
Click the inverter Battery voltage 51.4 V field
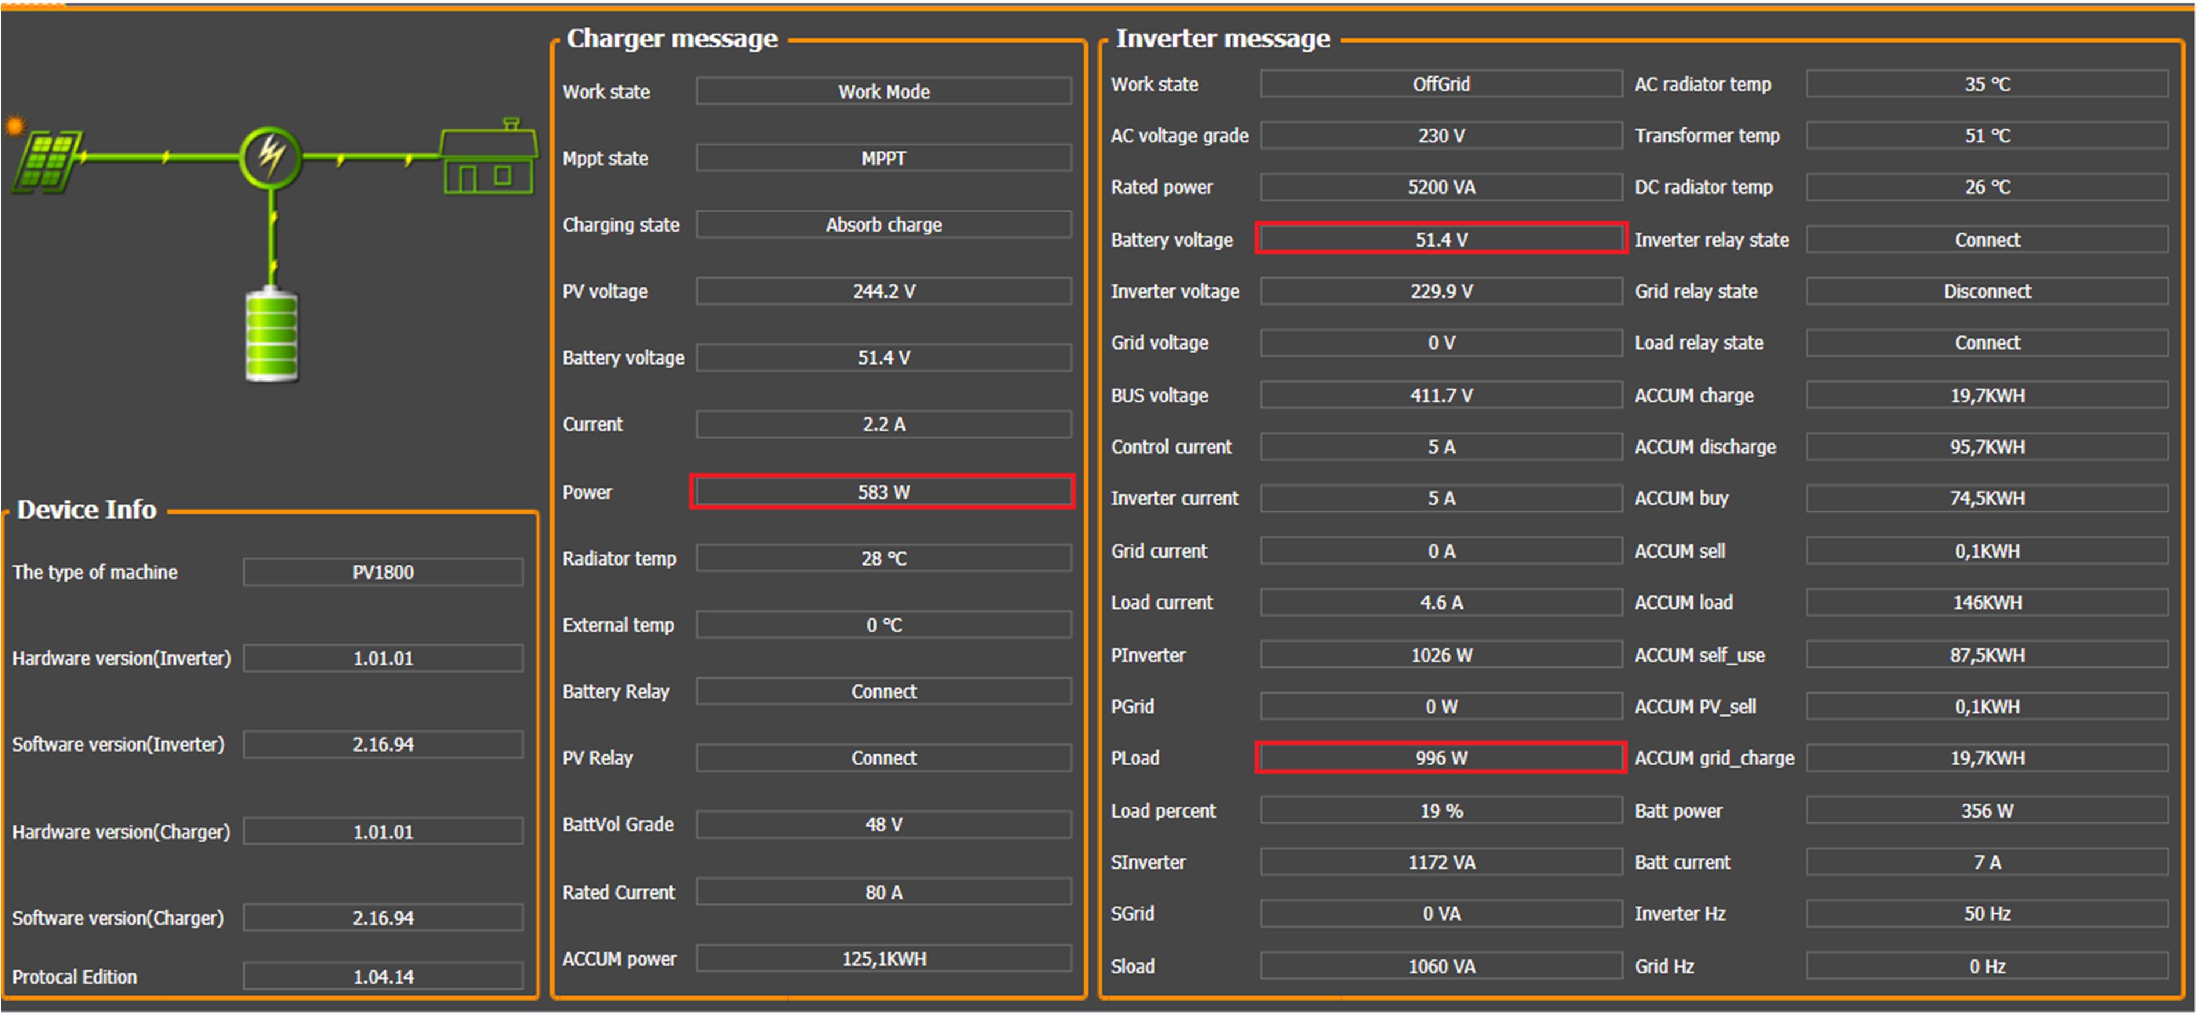[1440, 240]
